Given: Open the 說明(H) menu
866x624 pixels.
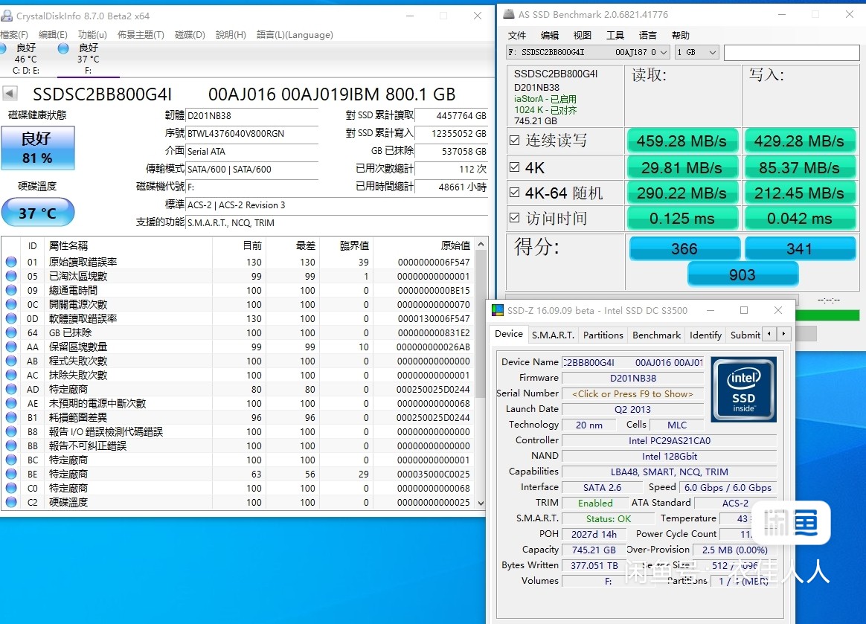Looking at the screenshot, I should [x=231, y=35].
